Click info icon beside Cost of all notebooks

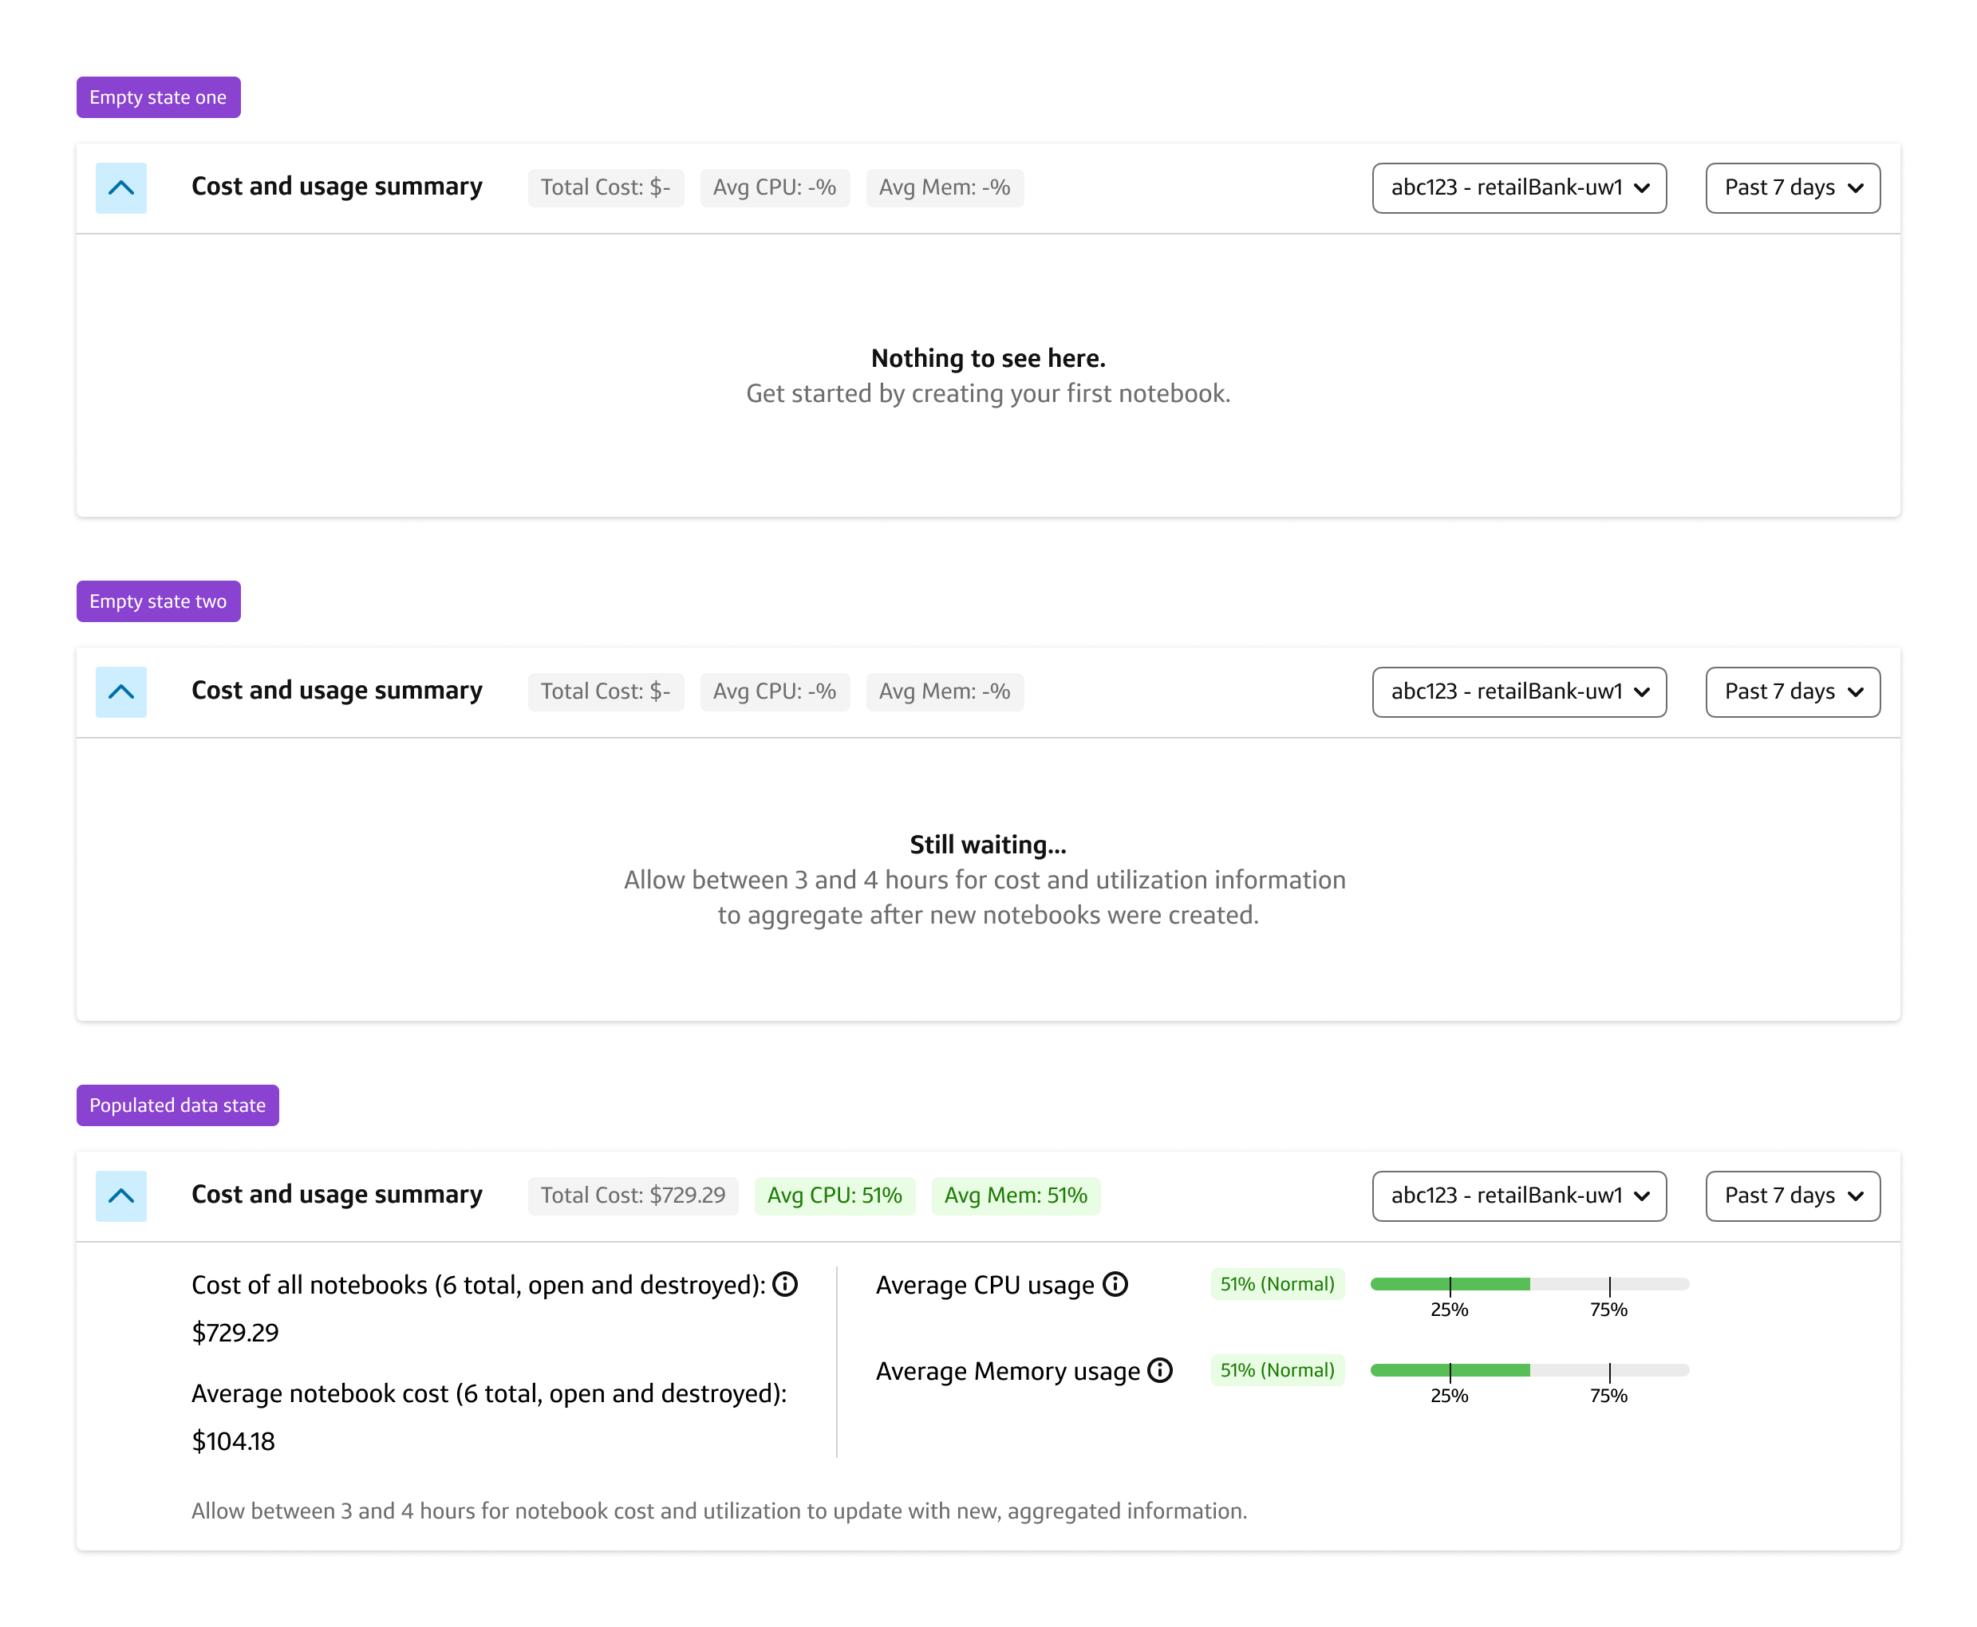784,1284
